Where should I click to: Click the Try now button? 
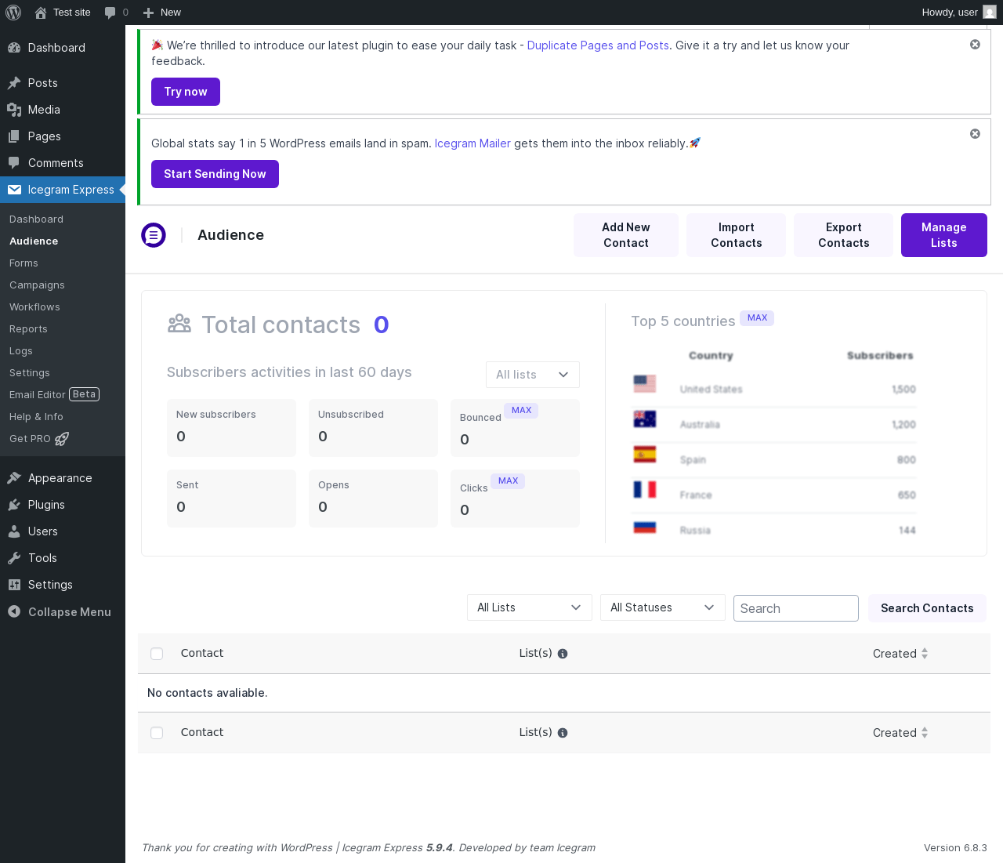[186, 92]
